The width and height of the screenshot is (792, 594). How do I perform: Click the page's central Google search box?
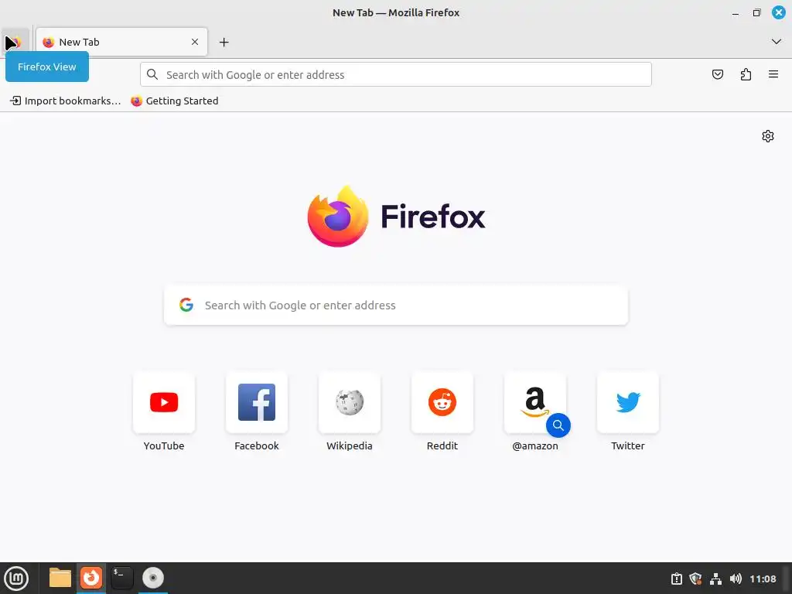[396, 305]
